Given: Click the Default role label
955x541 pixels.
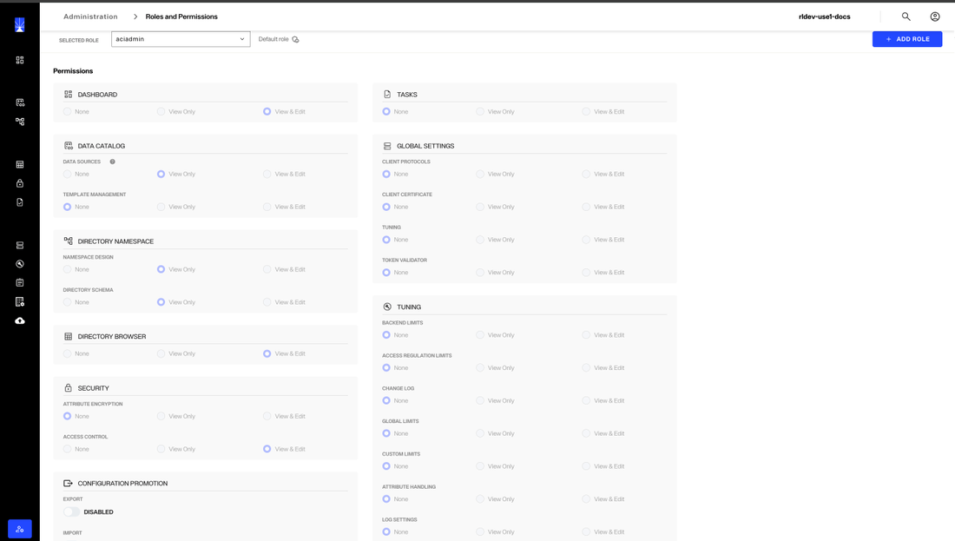Looking at the screenshot, I should point(273,39).
